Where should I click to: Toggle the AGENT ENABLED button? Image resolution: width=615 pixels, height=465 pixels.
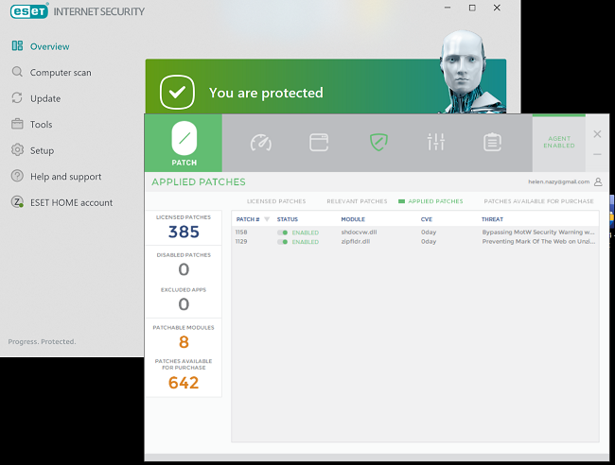tap(559, 143)
